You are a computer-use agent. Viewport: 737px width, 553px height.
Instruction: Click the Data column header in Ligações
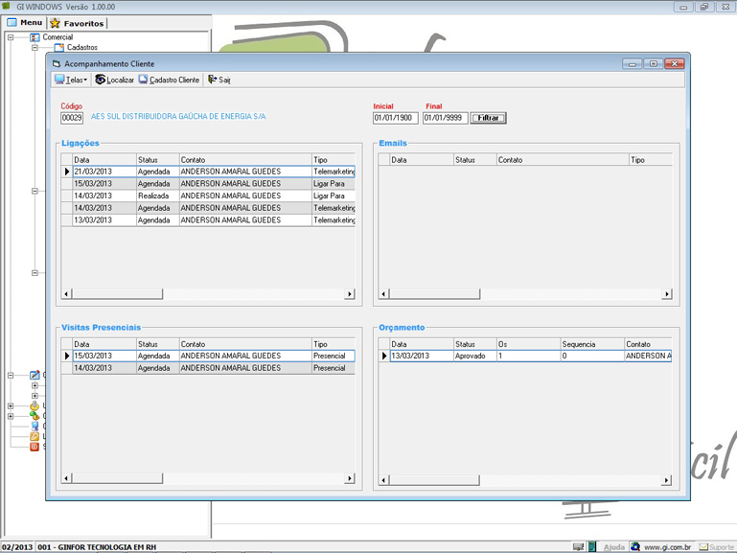[x=104, y=160]
